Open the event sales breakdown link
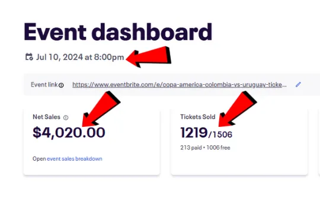The image size is (320, 220). (x=75, y=159)
